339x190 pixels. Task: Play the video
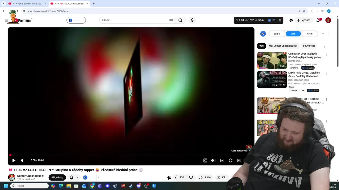[x=14, y=160]
